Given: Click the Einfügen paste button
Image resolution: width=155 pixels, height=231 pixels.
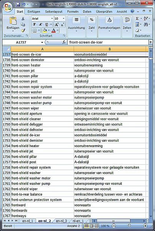Looking at the screenshot, I should [x=13, y=24].
